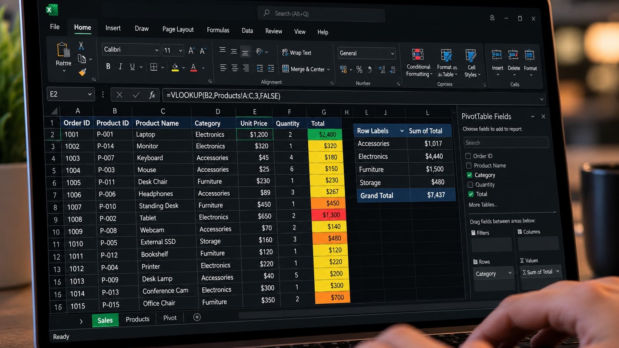The image size is (619, 348).
Task: Apply Underline formatting
Action: coord(132,67)
